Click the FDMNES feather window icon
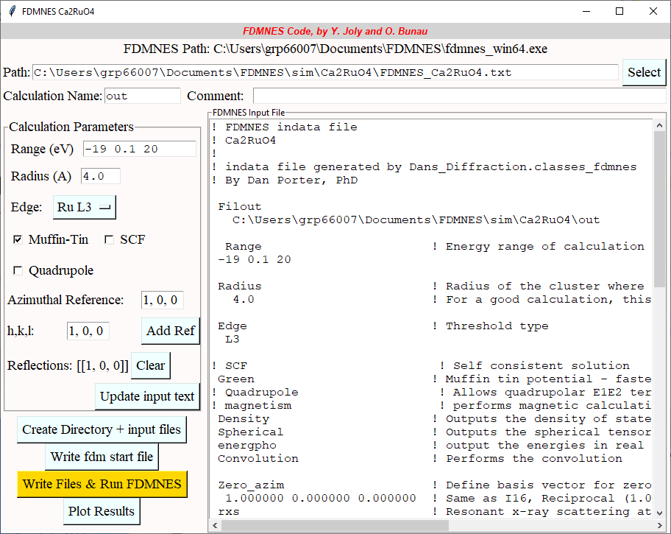Image resolution: width=671 pixels, height=534 pixels. [13, 11]
